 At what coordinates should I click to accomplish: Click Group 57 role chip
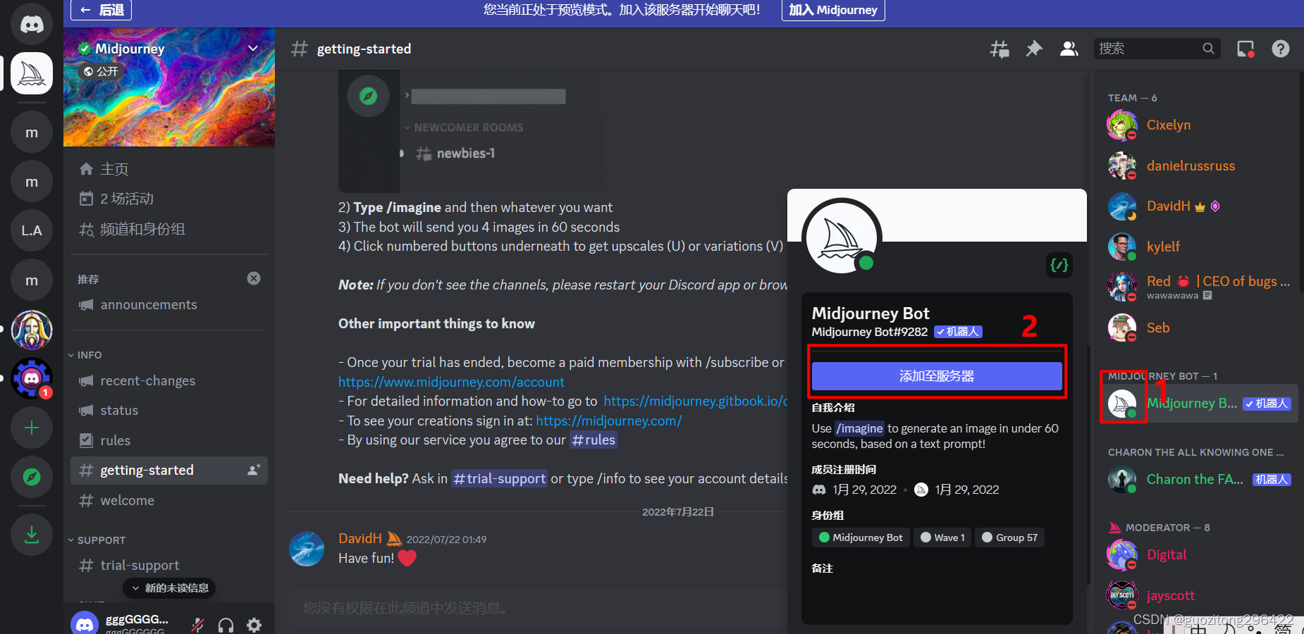1009,537
